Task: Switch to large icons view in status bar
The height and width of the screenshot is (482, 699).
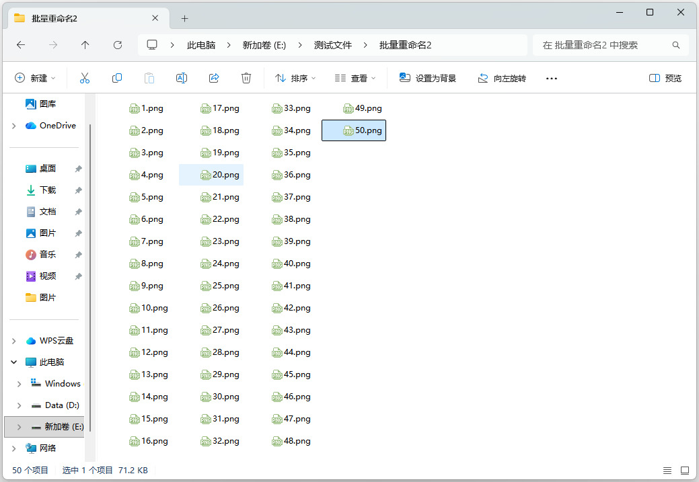Action: pyautogui.click(x=685, y=471)
